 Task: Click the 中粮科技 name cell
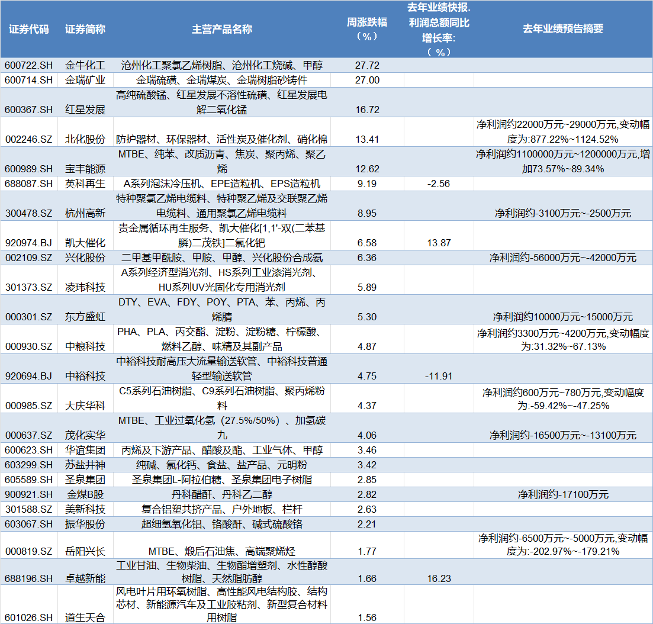tap(85, 346)
